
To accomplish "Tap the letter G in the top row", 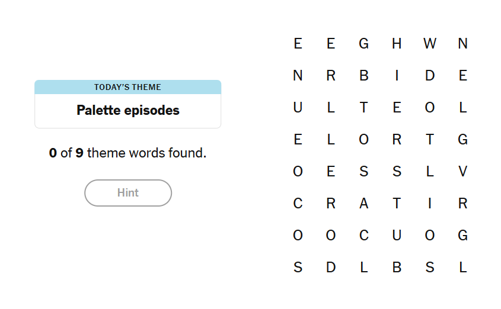I will [363, 43].
